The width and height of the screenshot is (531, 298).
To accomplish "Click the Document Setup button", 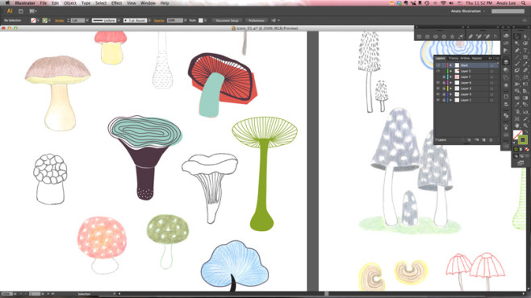I will [228, 21].
